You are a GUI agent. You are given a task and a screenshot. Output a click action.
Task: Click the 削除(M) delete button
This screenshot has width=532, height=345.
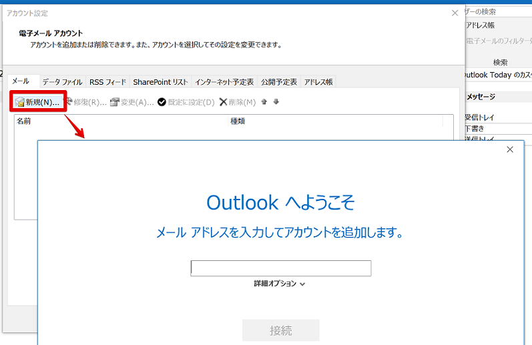point(238,102)
